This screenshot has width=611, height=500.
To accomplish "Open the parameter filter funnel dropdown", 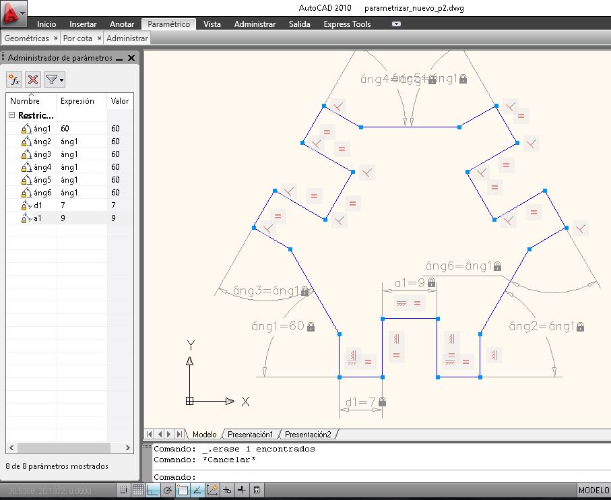I will [54, 80].
